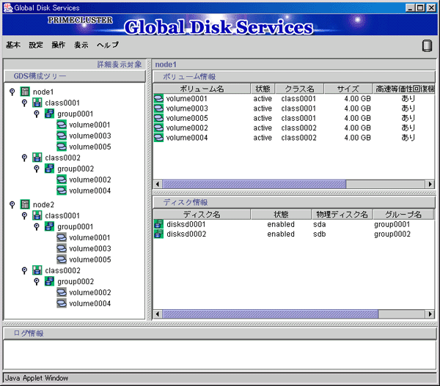The image size is (440, 386).
Task: Select volume0002 row in volume table
Action: 294,128
